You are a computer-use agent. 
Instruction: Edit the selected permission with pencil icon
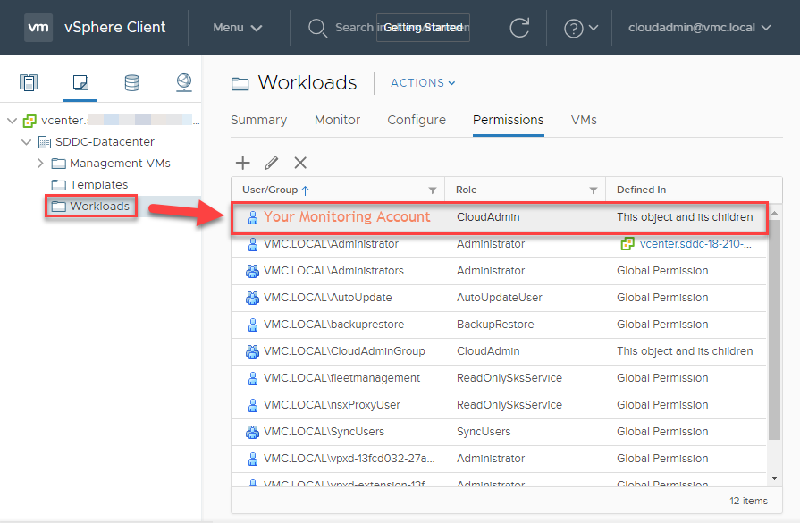point(272,163)
